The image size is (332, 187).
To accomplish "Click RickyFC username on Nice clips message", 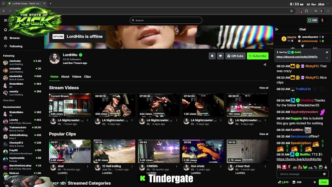I will [x=312, y=78].
